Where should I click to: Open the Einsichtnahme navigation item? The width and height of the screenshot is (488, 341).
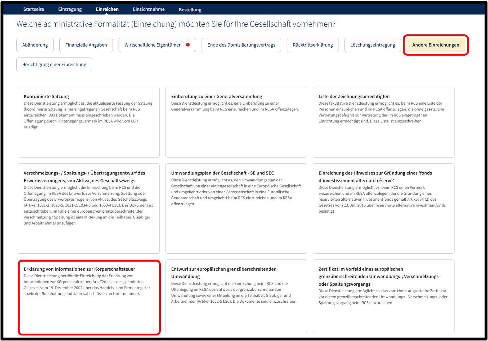[x=149, y=9]
